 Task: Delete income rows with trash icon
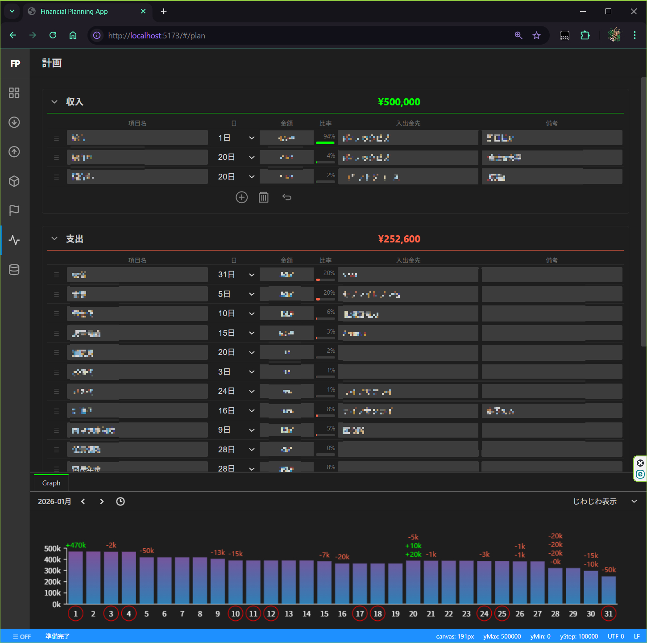point(264,197)
